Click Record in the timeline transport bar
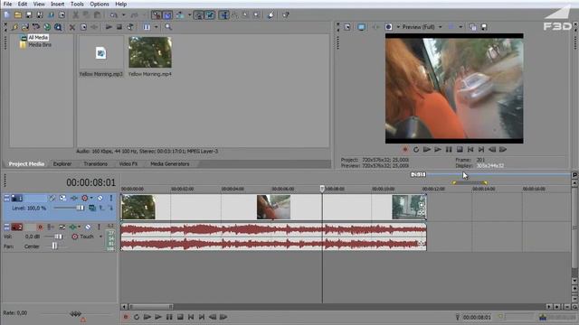Screen dimensions: 579x325 click(x=126, y=317)
